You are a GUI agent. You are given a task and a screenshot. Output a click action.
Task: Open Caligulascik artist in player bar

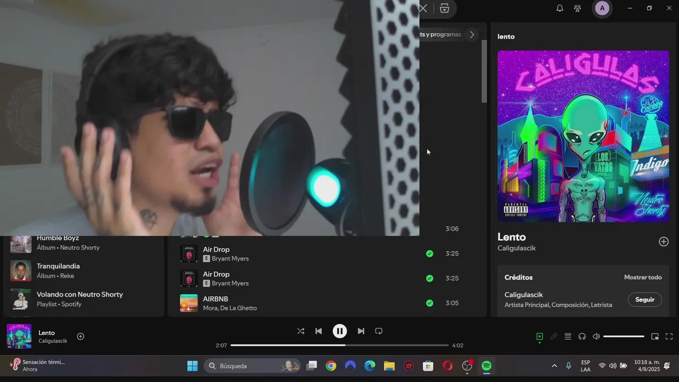[53, 341]
